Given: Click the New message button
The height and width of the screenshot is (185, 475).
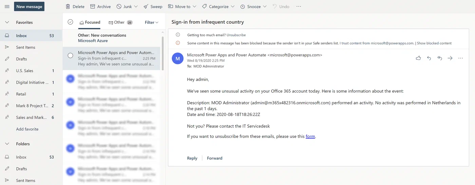Looking at the screenshot, I should pos(29,6).
